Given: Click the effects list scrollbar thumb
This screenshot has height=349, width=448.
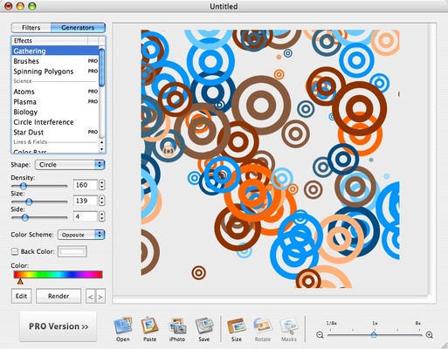Looking at the screenshot, I should coord(101,67).
